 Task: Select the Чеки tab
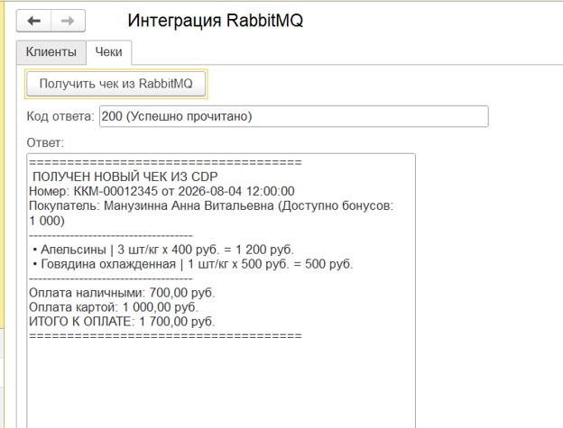[109, 52]
